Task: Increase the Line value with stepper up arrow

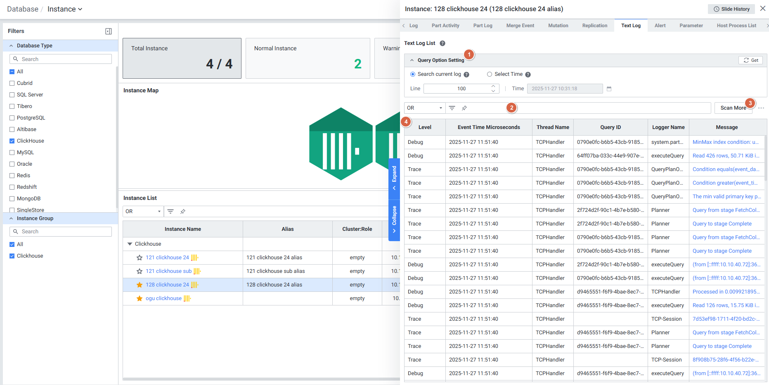Action: click(493, 87)
